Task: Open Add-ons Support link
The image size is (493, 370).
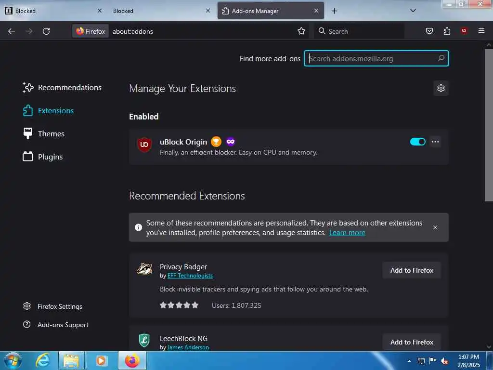Action: coord(56,325)
